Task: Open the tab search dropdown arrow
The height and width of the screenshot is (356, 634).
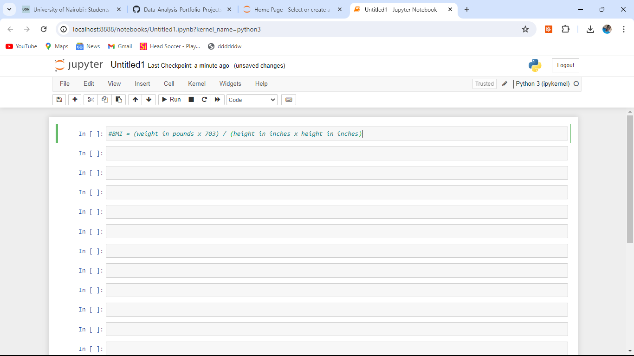Action: coord(9,9)
